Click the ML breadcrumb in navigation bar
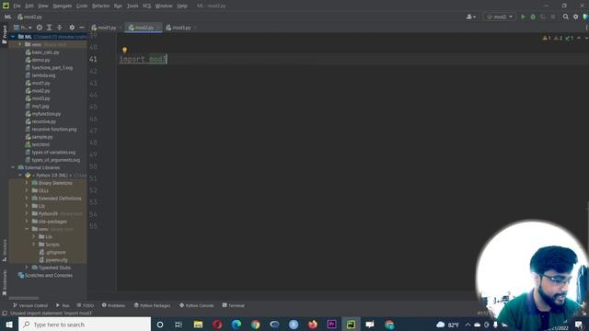Screen dimensions: 589x331 point(7,17)
